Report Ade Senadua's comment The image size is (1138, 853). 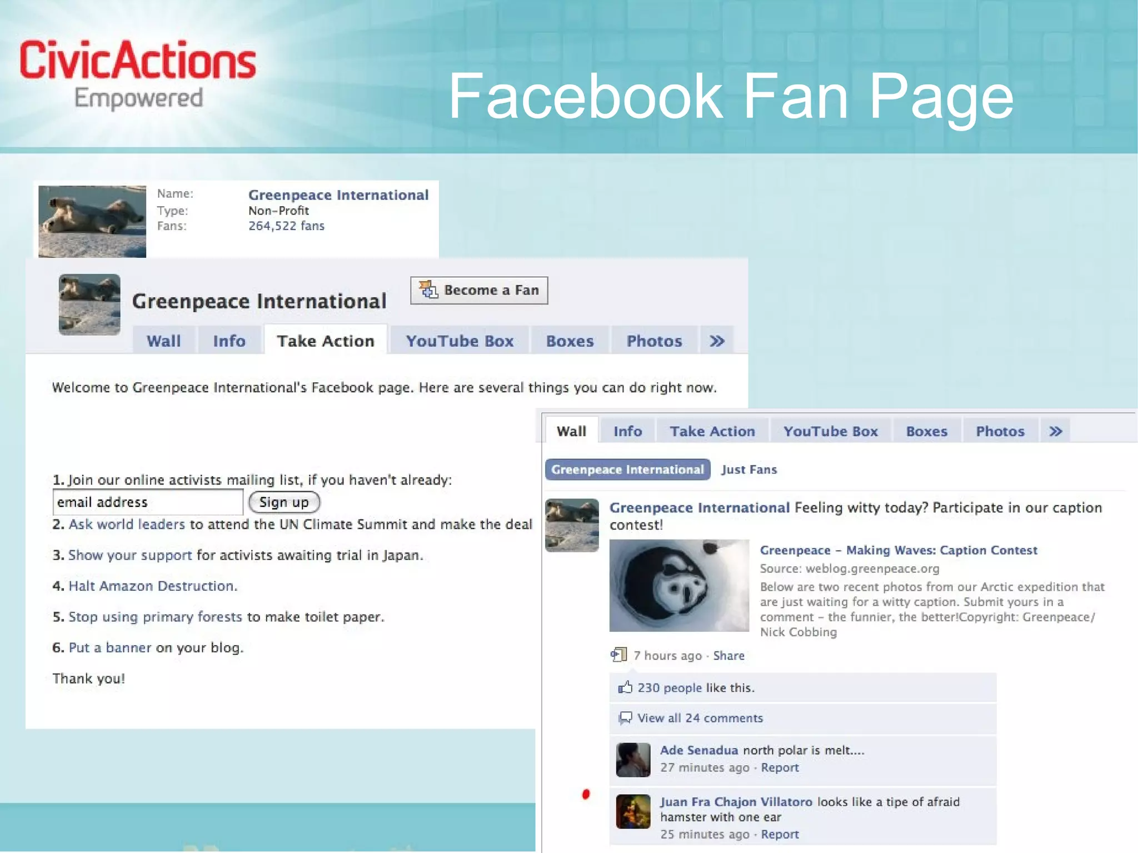pos(780,767)
